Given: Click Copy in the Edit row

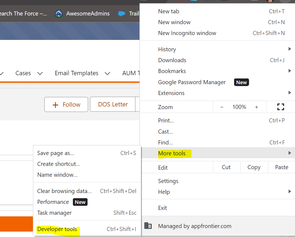Looking at the screenshot, I should pos(254,167).
